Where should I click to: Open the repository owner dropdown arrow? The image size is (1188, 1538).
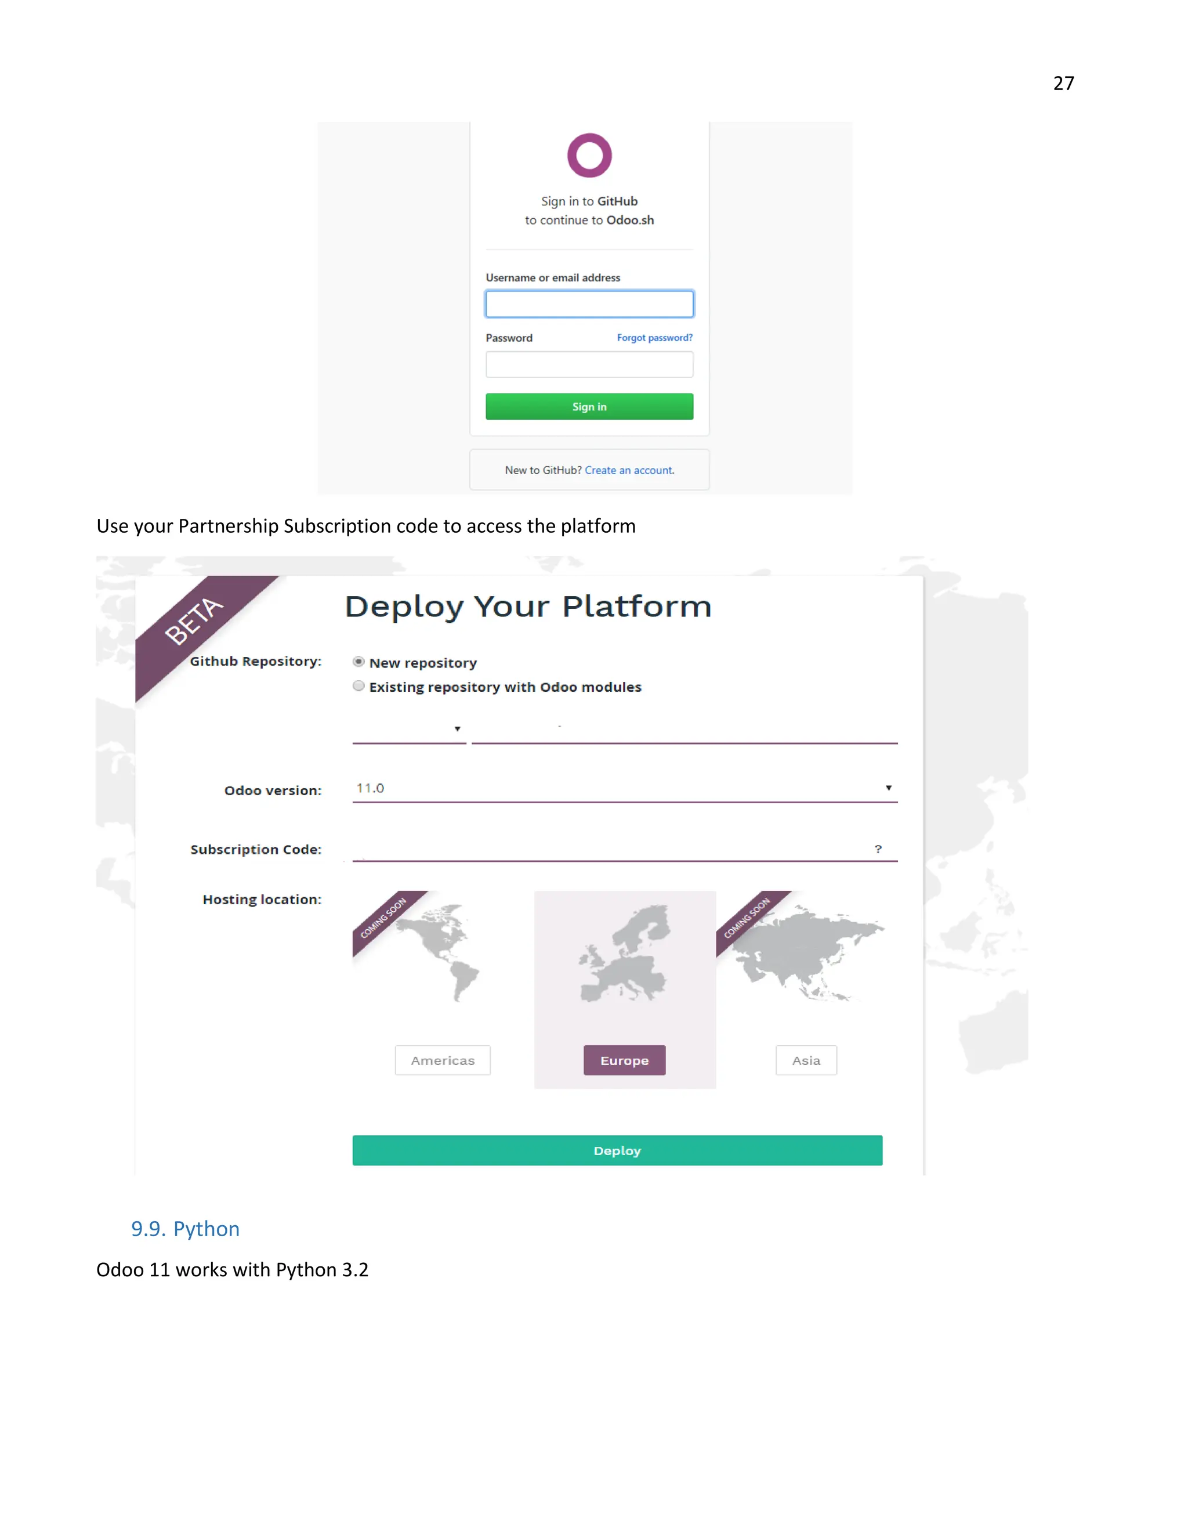[x=458, y=729]
